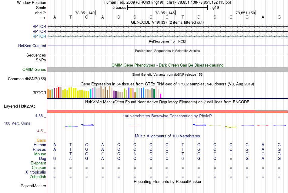288x193 pixels.
Task: Click the Sequences track label
Action: [36, 55]
